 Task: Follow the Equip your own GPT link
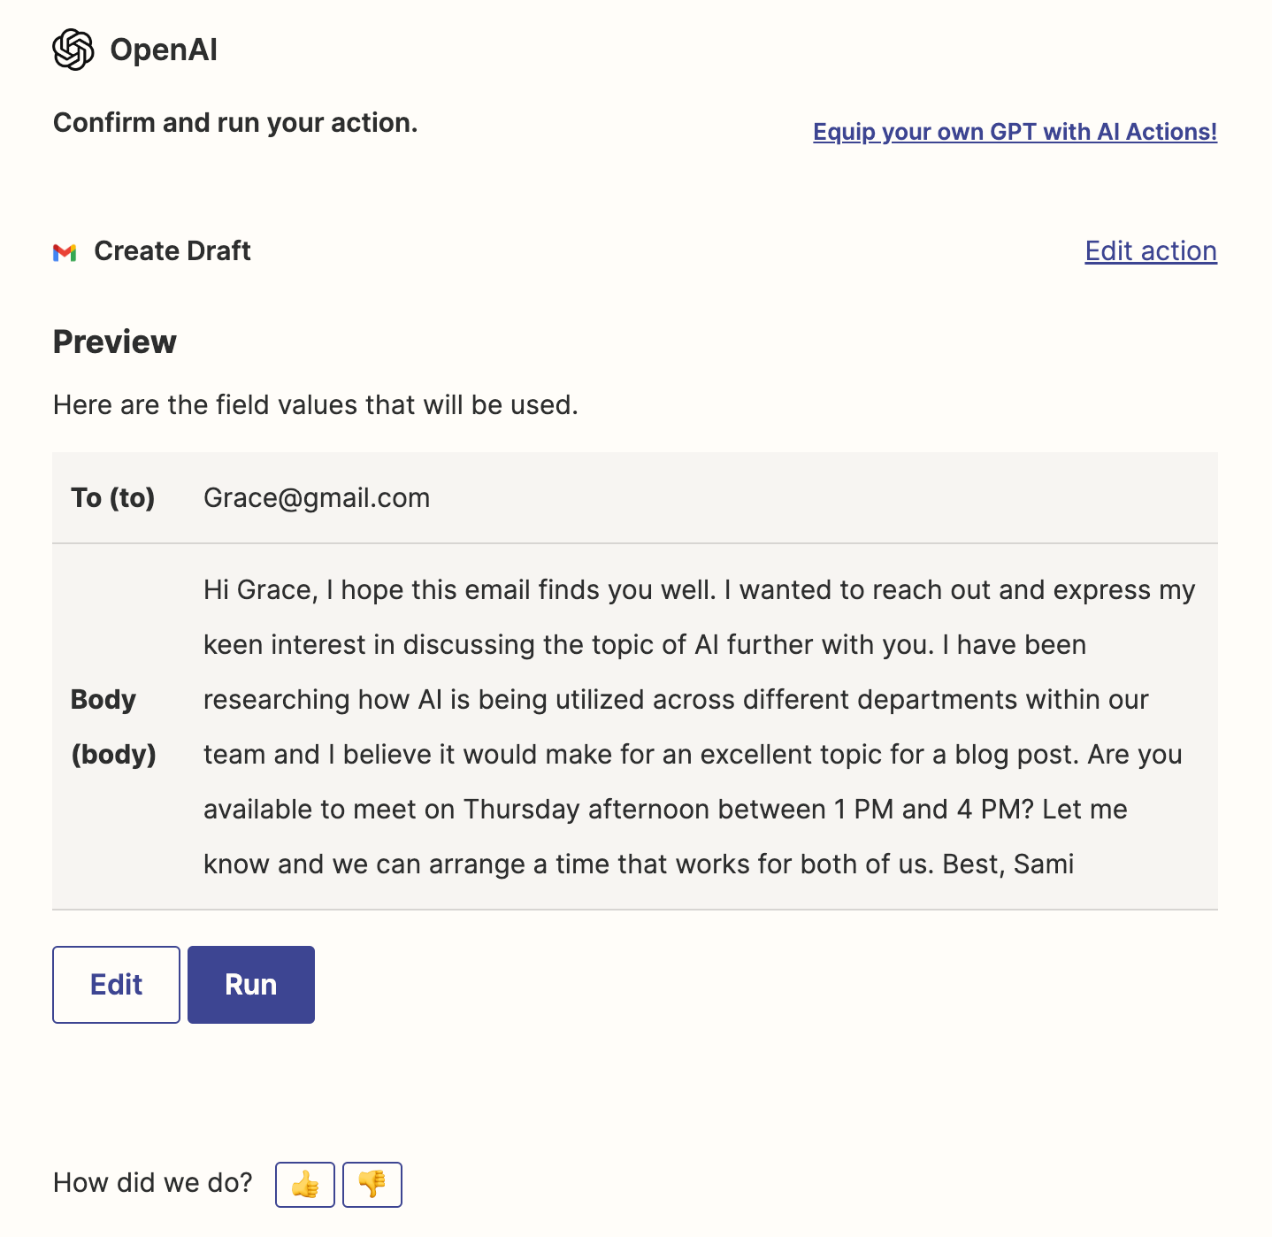pos(1015,132)
